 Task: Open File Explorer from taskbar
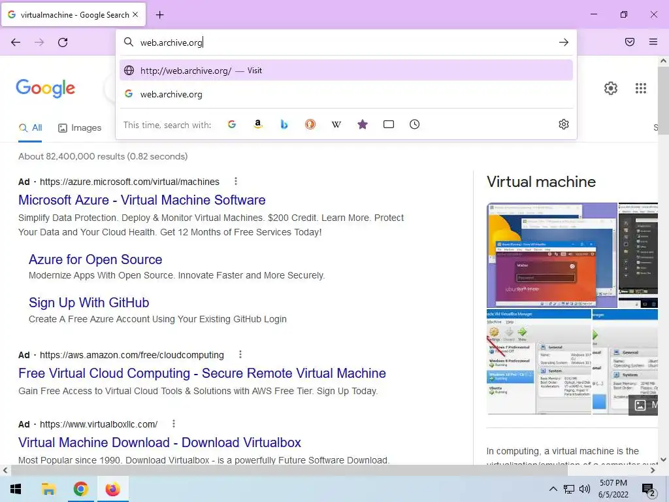pyautogui.click(x=48, y=489)
